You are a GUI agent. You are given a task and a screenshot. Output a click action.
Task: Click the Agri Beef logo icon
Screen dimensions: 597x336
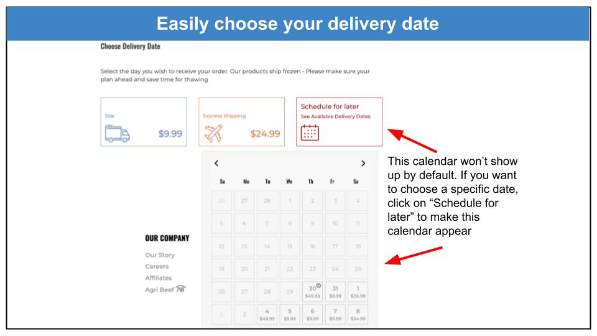pos(181,289)
